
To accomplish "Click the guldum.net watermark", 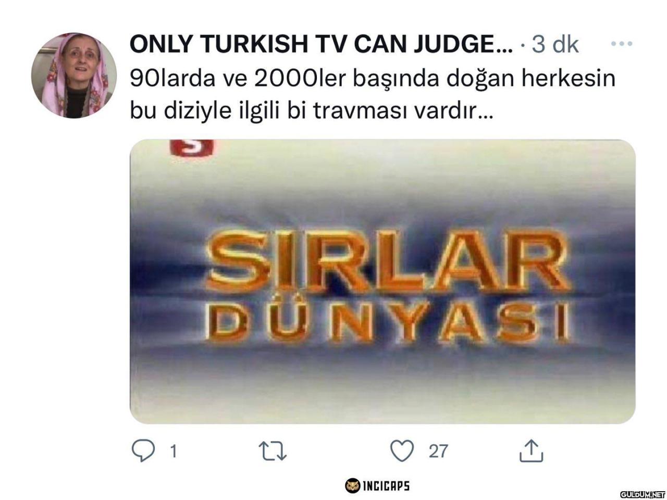I will pyautogui.click(x=643, y=494).
